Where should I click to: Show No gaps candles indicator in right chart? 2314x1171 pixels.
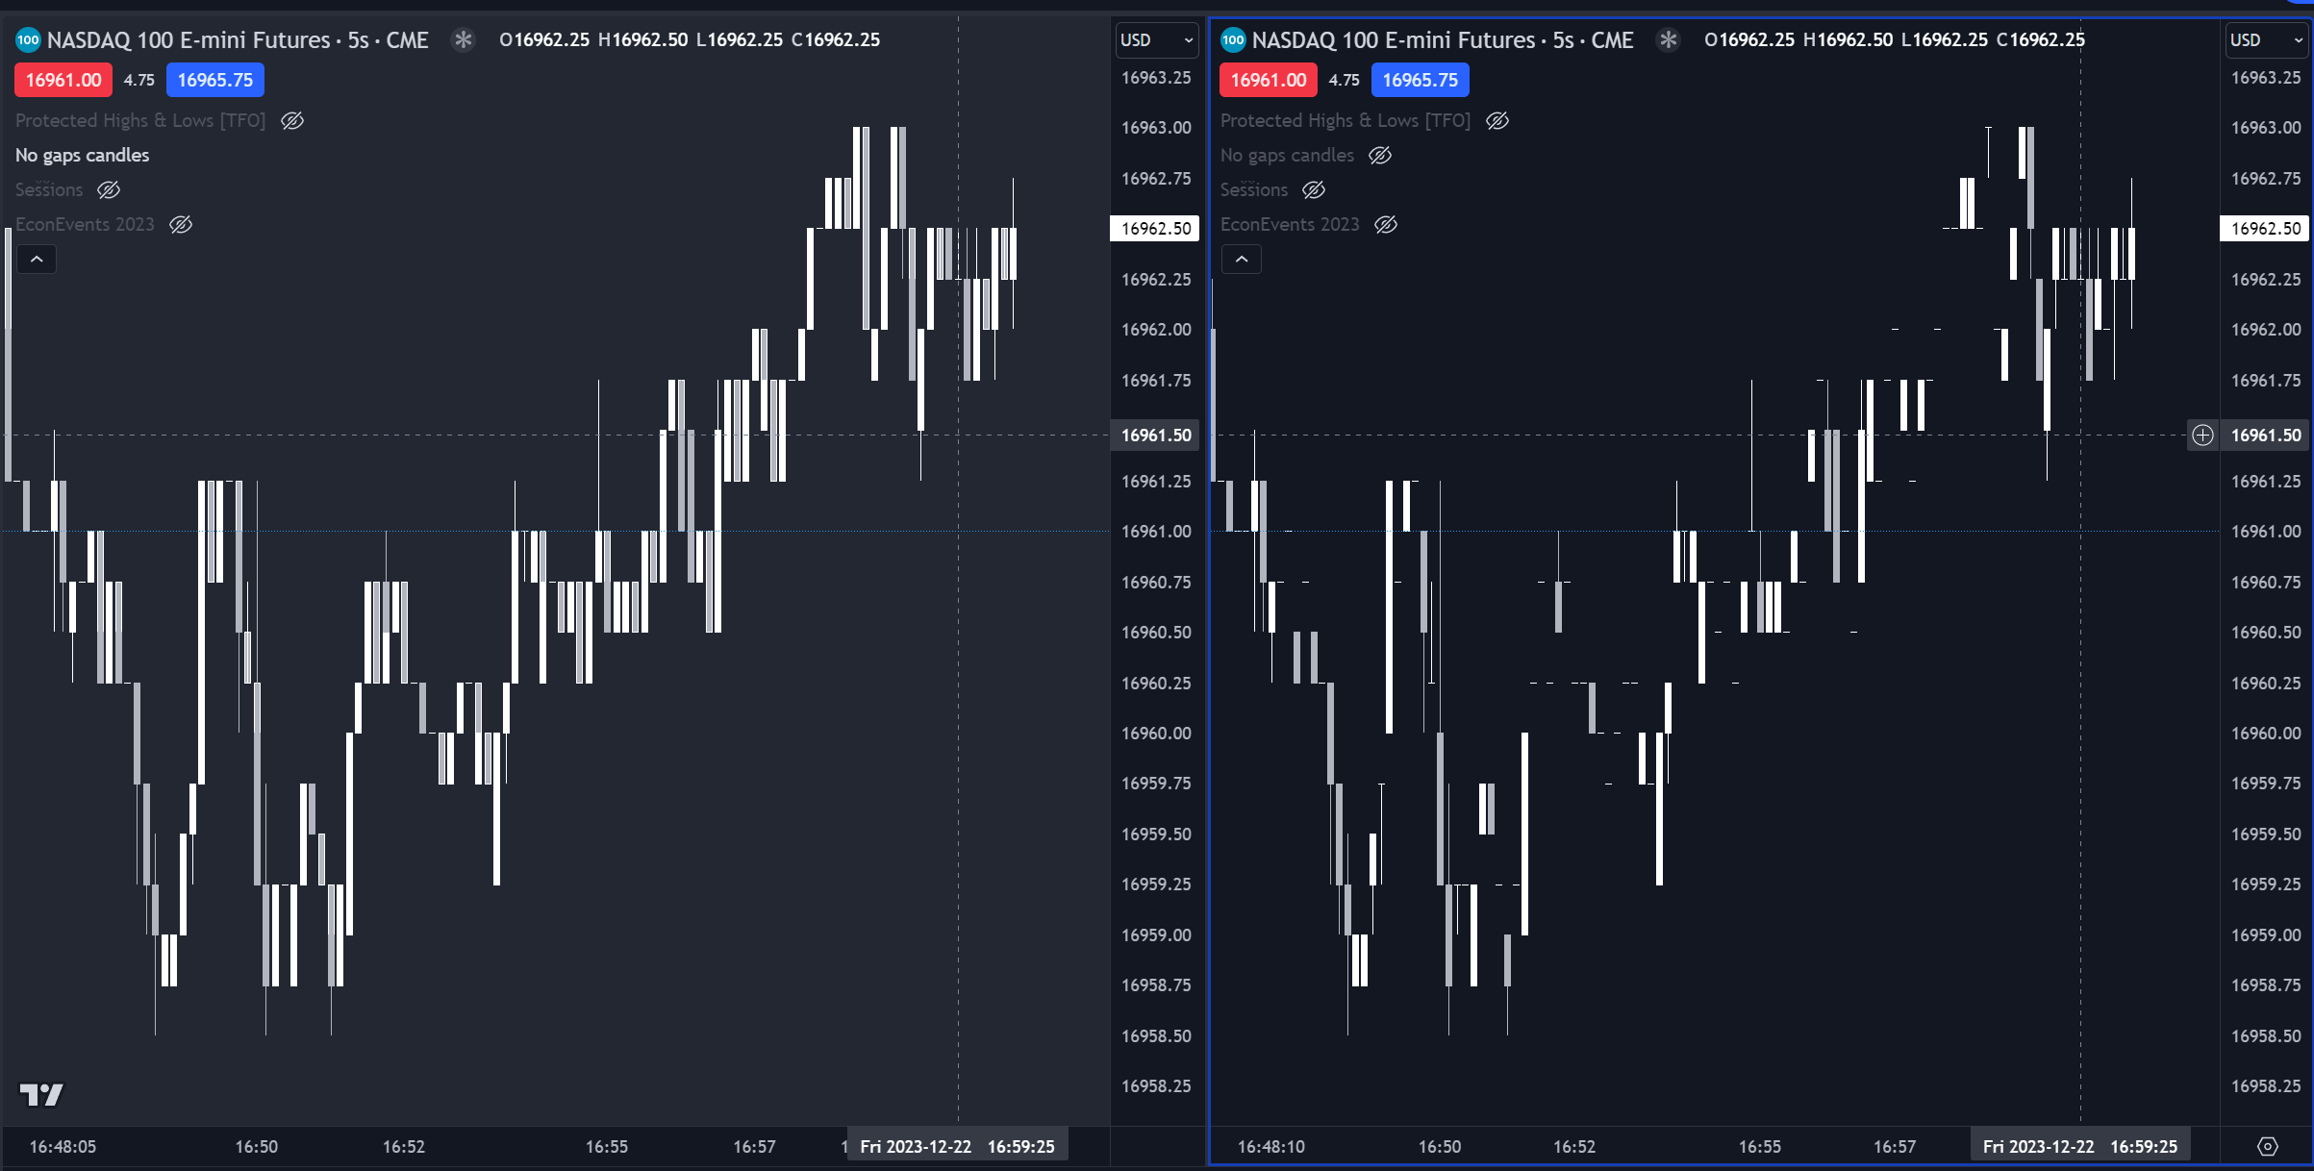1380,156
